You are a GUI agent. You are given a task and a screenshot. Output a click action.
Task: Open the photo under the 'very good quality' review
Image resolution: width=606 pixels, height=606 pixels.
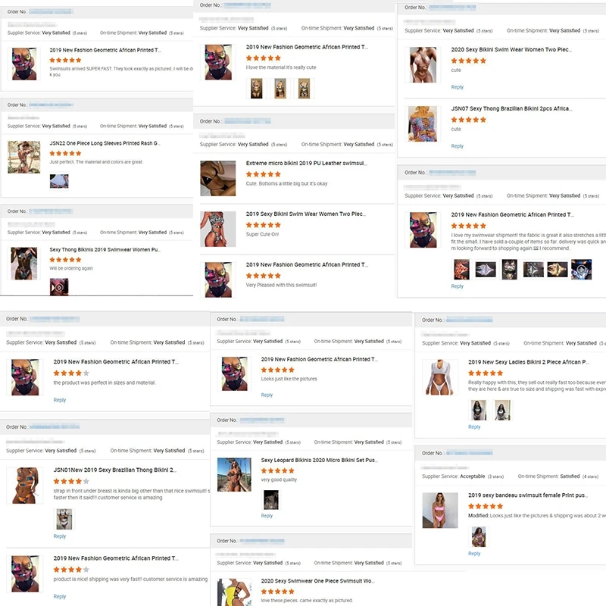(x=271, y=499)
